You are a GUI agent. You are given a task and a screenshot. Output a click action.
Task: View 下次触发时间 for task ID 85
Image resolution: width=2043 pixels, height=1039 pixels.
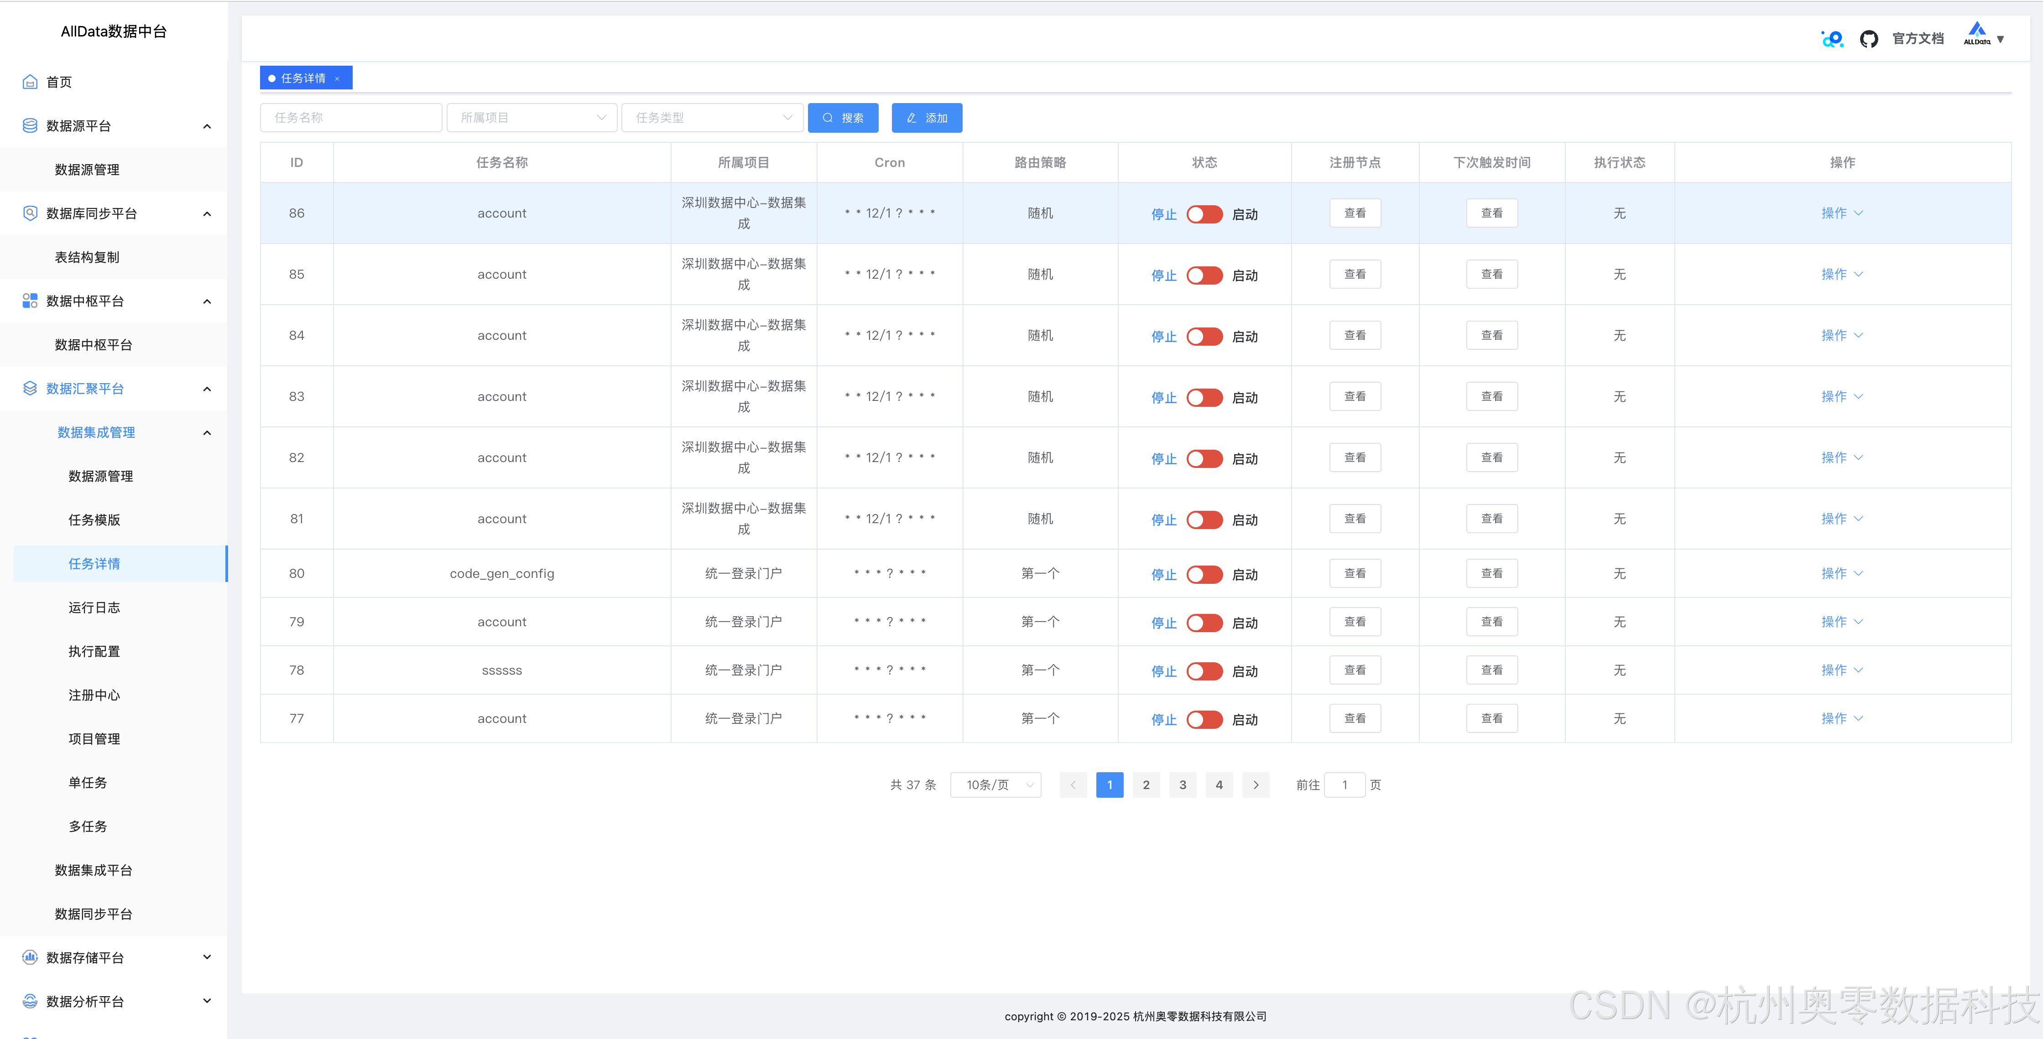[x=1492, y=274]
